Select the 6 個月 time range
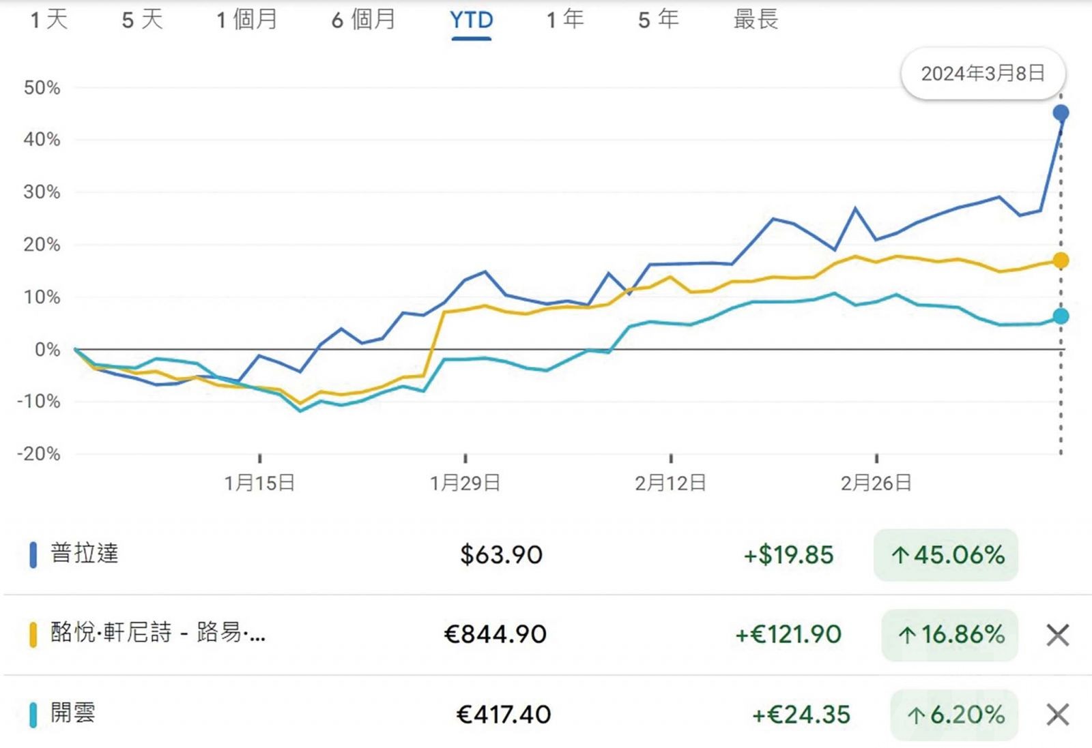 click(364, 19)
